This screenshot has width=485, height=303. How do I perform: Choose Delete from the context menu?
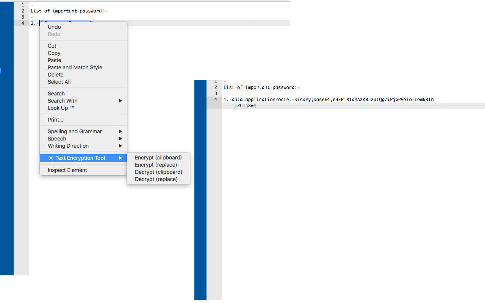(x=55, y=75)
